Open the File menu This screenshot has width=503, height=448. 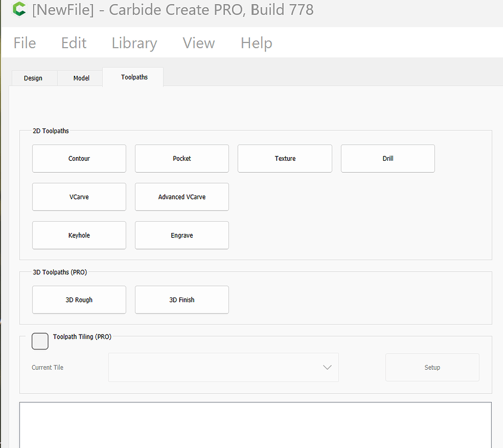(x=24, y=43)
